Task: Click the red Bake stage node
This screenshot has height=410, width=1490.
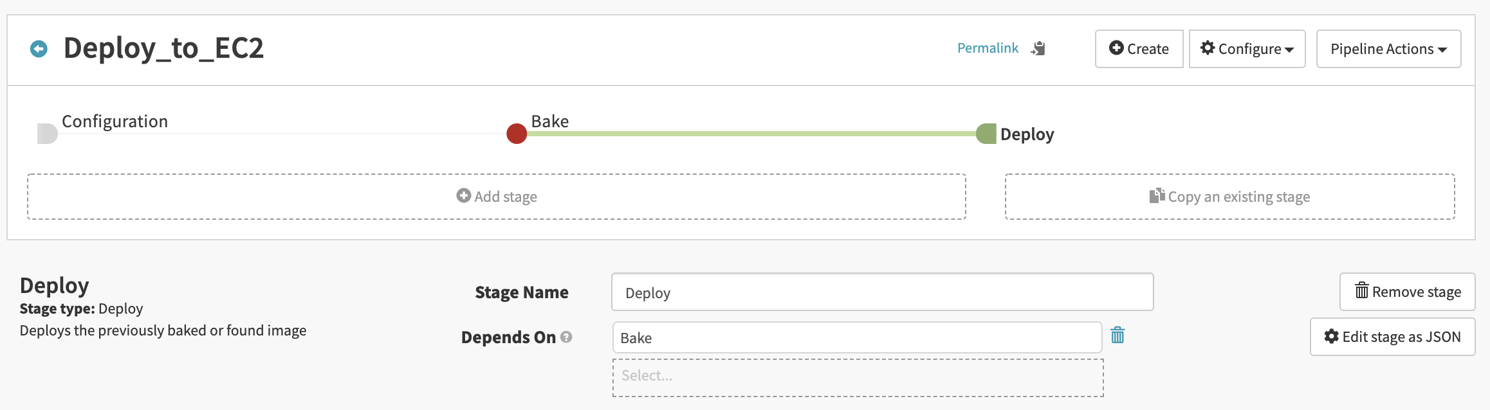Action: (x=517, y=134)
